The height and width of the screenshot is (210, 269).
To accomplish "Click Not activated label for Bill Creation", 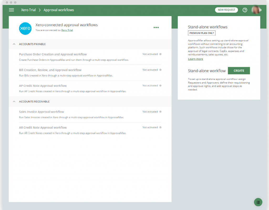I will pyautogui.click(x=150, y=70).
